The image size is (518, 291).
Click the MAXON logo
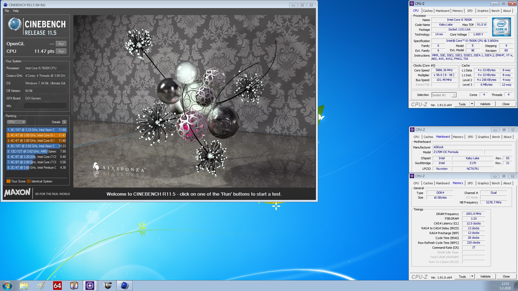pyautogui.click(x=17, y=192)
